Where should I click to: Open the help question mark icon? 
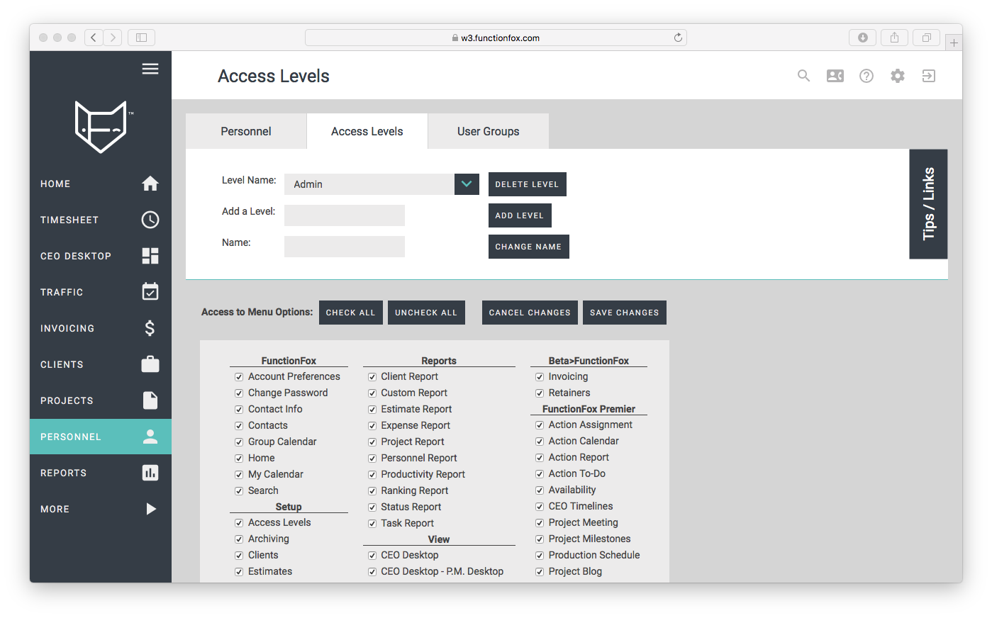point(866,76)
